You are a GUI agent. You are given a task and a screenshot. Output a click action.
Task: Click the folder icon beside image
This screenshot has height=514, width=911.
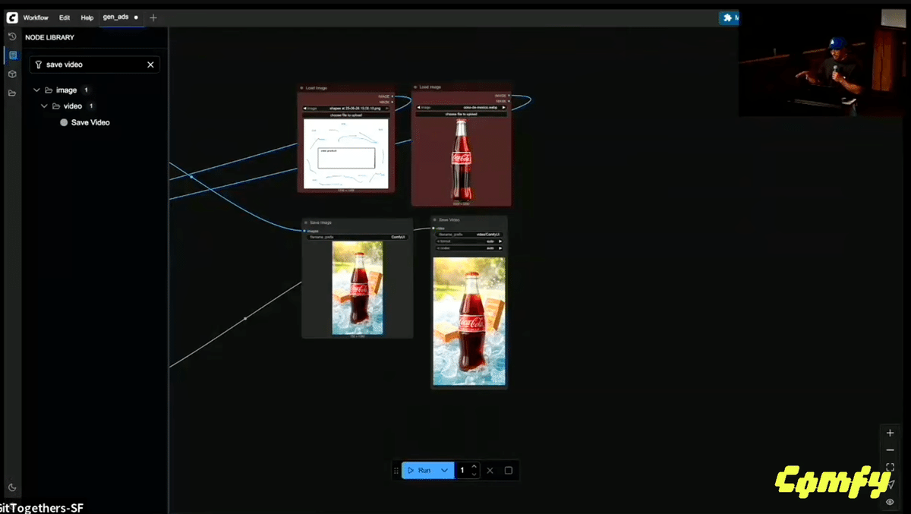tap(49, 90)
